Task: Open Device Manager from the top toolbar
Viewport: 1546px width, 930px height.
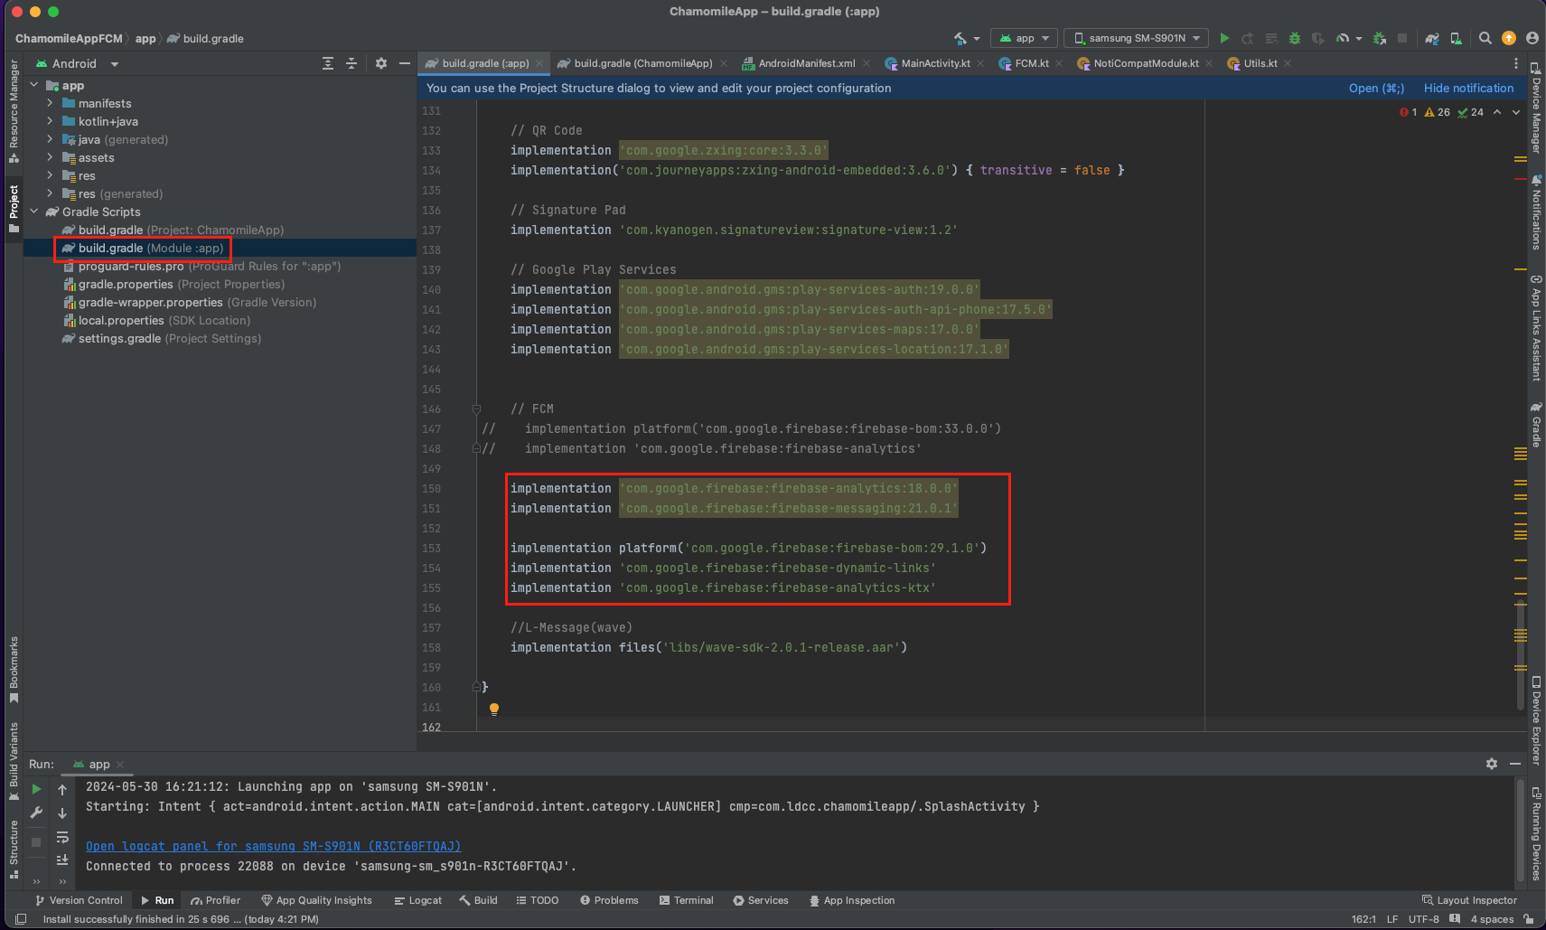Action: coord(1456,38)
